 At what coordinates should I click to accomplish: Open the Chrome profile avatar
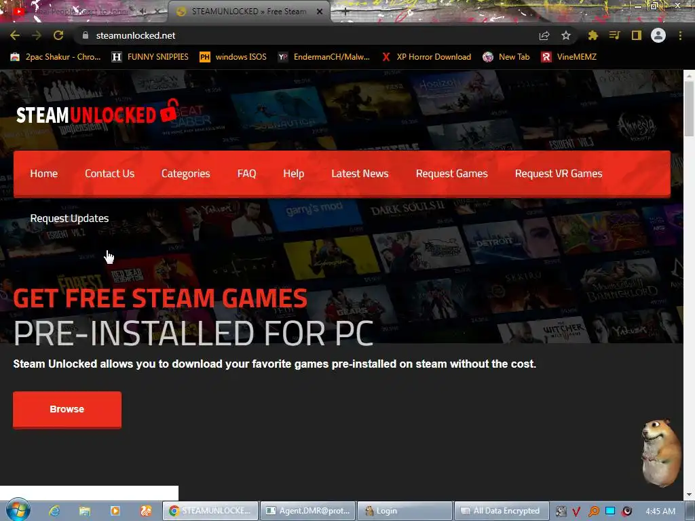coord(658,35)
